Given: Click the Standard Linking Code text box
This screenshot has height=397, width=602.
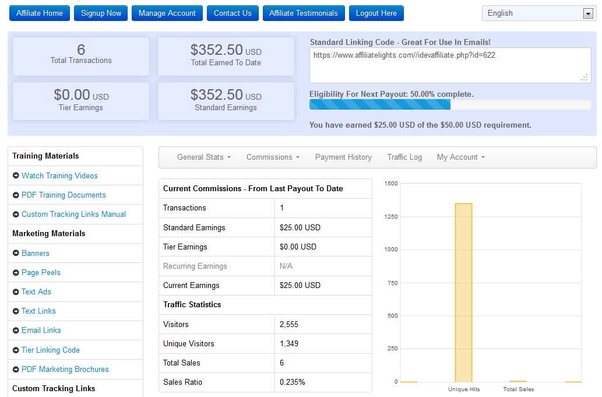Looking at the screenshot, I should [449, 66].
